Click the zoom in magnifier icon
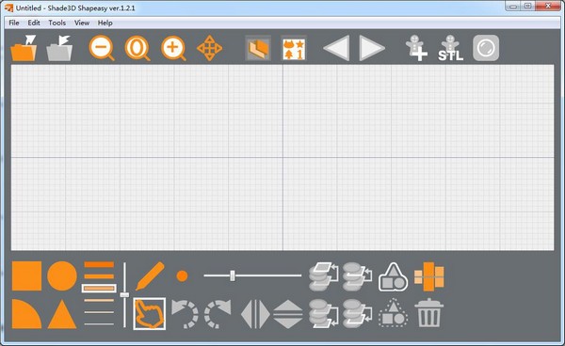This screenshot has width=565, height=346. tap(173, 48)
